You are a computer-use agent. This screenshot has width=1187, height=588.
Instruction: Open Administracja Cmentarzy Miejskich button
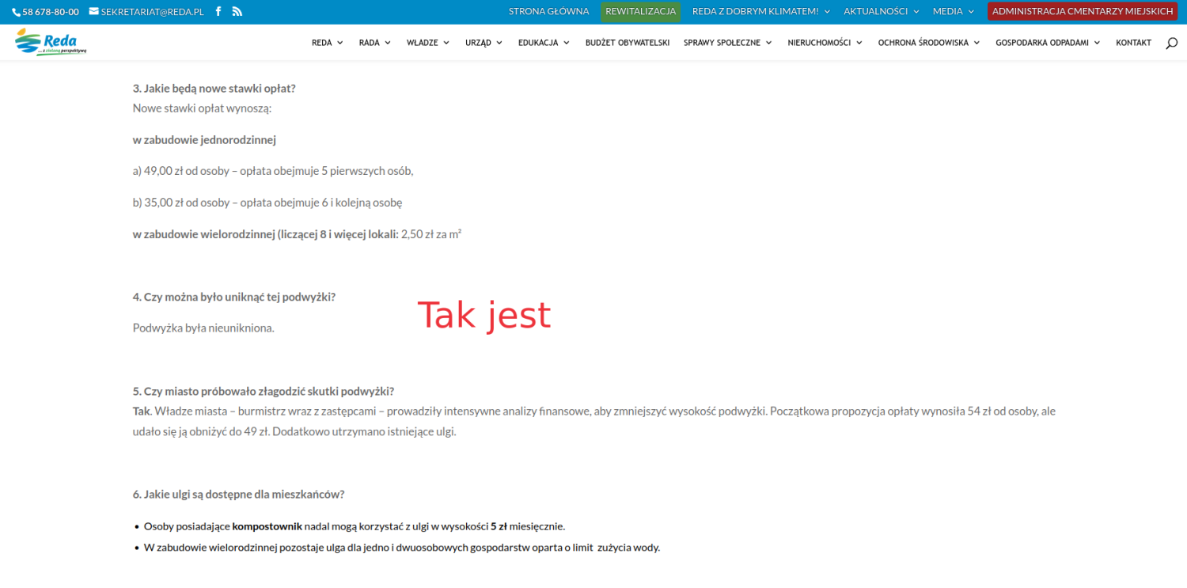pyautogui.click(x=1082, y=11)
